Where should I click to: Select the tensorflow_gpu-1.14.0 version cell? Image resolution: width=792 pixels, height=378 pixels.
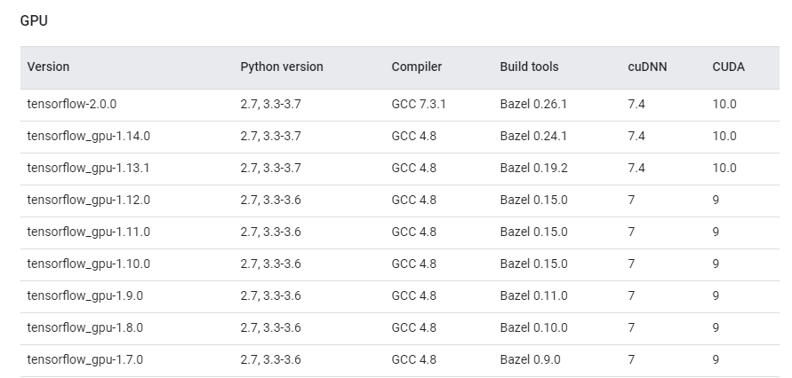point(89,136)
